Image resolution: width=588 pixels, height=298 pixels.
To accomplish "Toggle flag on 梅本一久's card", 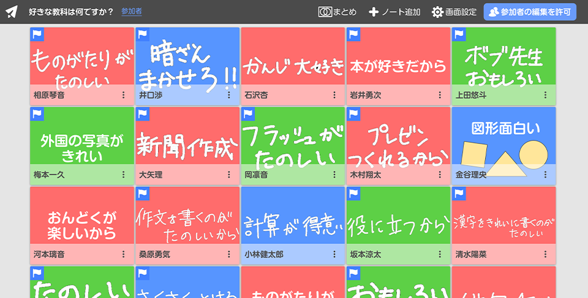I will [x=37, y=114].
